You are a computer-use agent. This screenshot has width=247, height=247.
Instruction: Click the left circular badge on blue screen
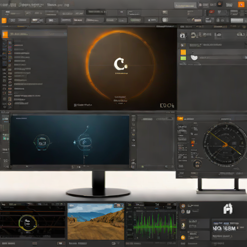pos(41,142)
